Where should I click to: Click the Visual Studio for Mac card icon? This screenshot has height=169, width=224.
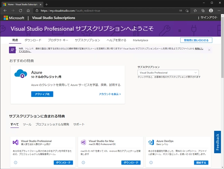coord(83,142)
